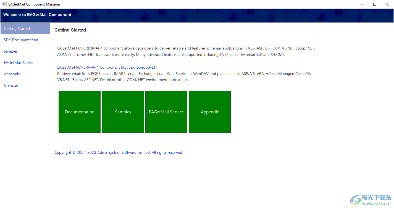394x208 pixels.
Task: Open the green EAGetMail Service tile
Action: tap(166, 112)
